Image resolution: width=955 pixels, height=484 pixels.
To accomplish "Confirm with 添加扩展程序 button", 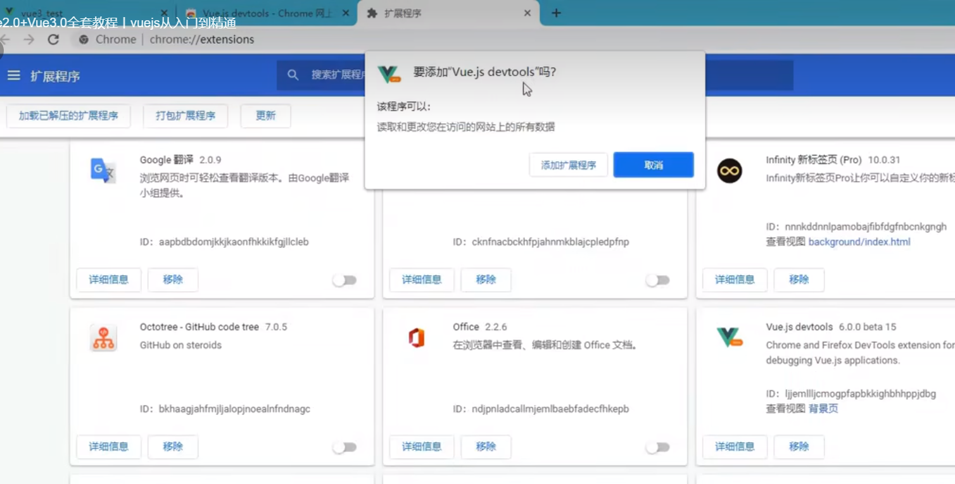I will 569,165.
